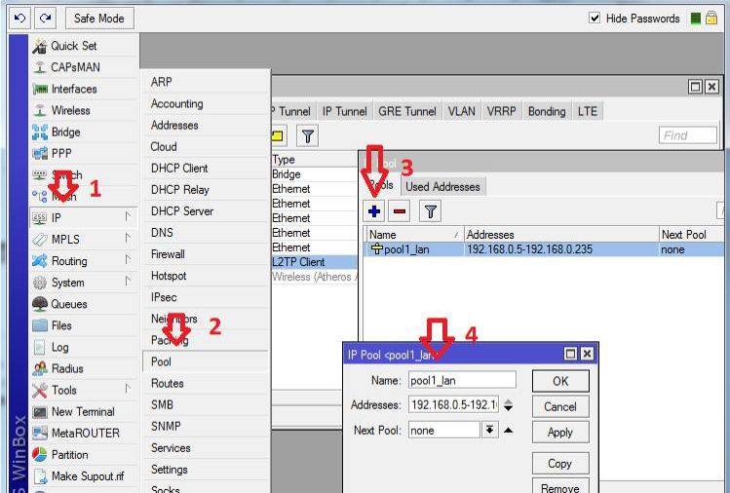Click Apply in IP Pool dialog

pyautogui.click(x=560, y=432)
